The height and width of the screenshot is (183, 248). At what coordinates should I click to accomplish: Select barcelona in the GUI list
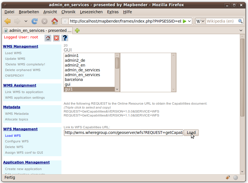tap(89, 80)
